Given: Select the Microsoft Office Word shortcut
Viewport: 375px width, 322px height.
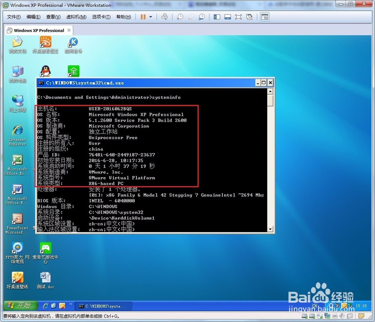Looking at the screenshot, I should point(17,194).
